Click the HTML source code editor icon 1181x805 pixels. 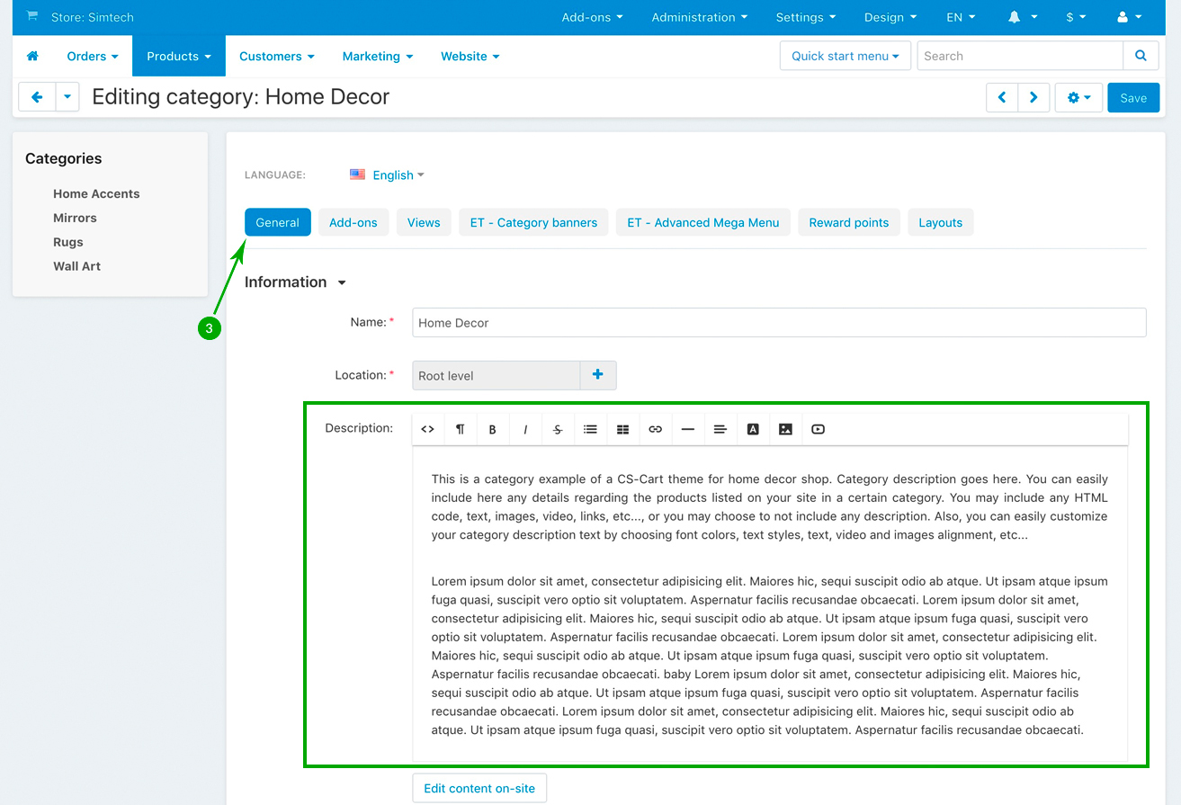pyautogui.click(x=428, y=429)
